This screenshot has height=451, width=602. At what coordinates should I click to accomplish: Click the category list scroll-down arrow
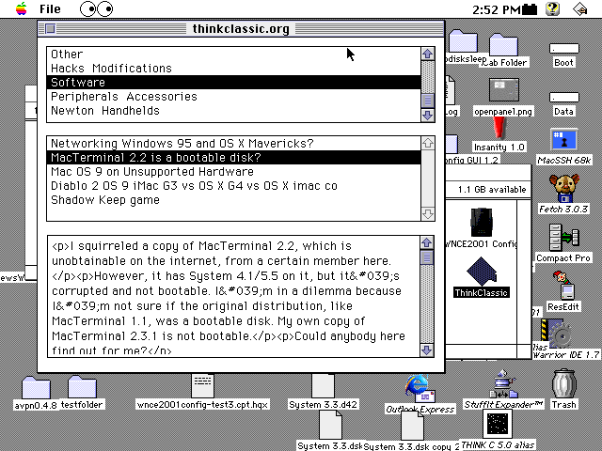(x=428, y=115)
